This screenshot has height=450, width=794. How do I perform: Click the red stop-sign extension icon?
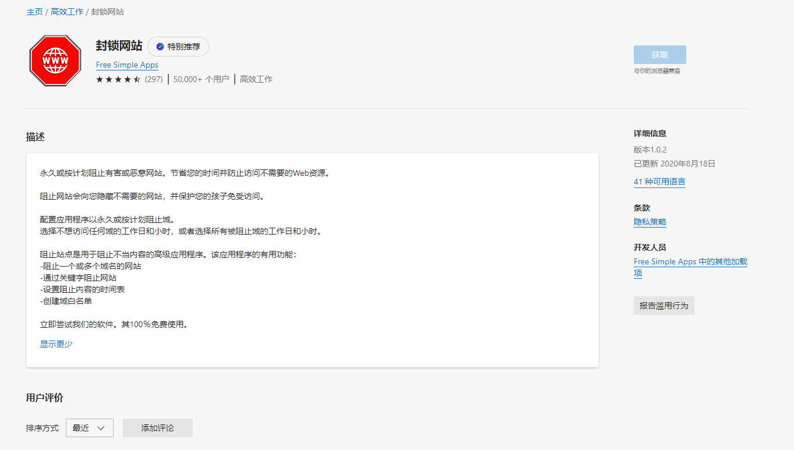[x=55, y=61]
